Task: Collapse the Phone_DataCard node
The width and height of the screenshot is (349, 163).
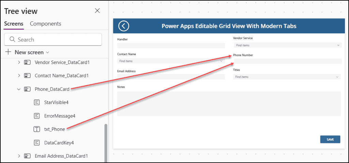Action: 19,89
